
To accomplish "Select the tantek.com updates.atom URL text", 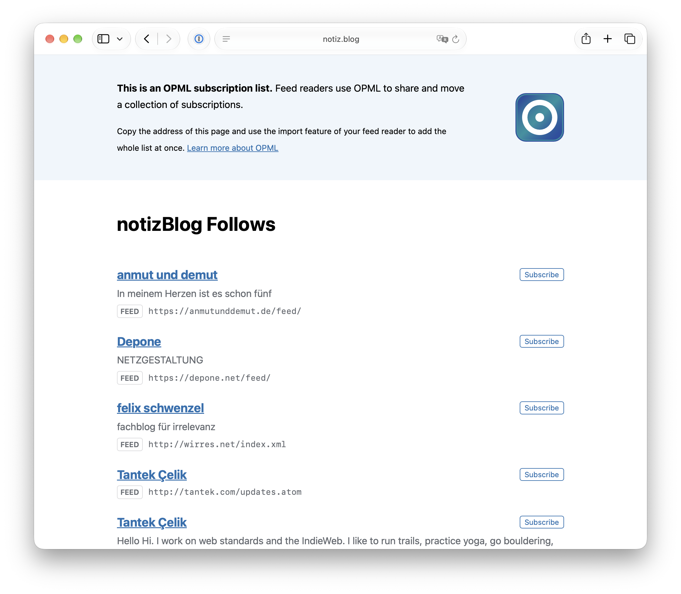I will [225, 492].
